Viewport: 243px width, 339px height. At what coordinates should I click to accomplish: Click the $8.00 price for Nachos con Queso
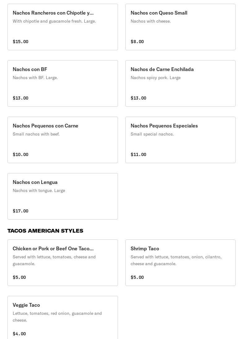(137, 42)
